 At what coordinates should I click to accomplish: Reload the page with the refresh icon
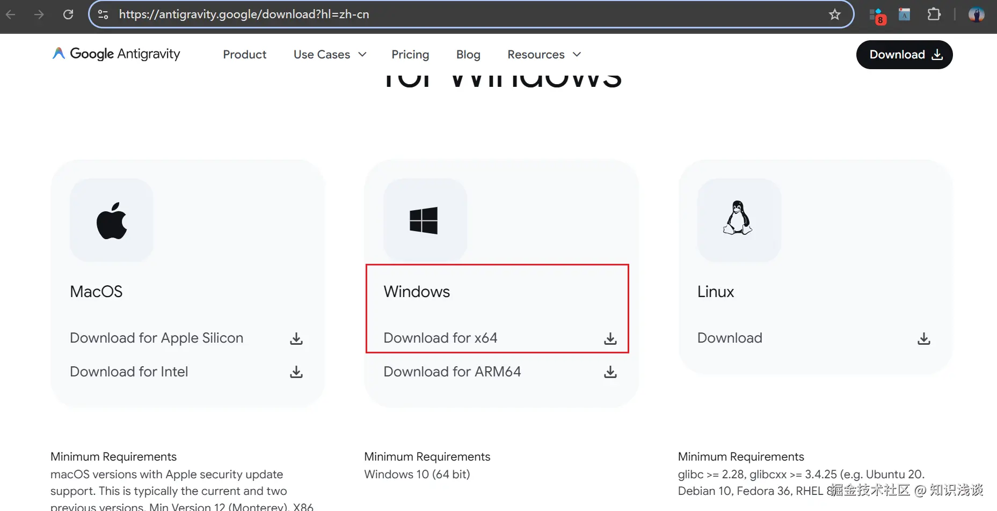68,14
